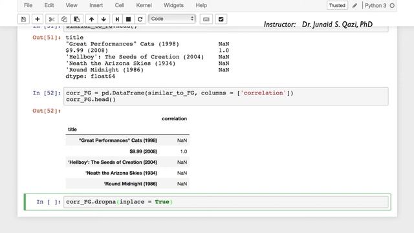Open the Widgets menu
The image size is (414, 233).
173,5
